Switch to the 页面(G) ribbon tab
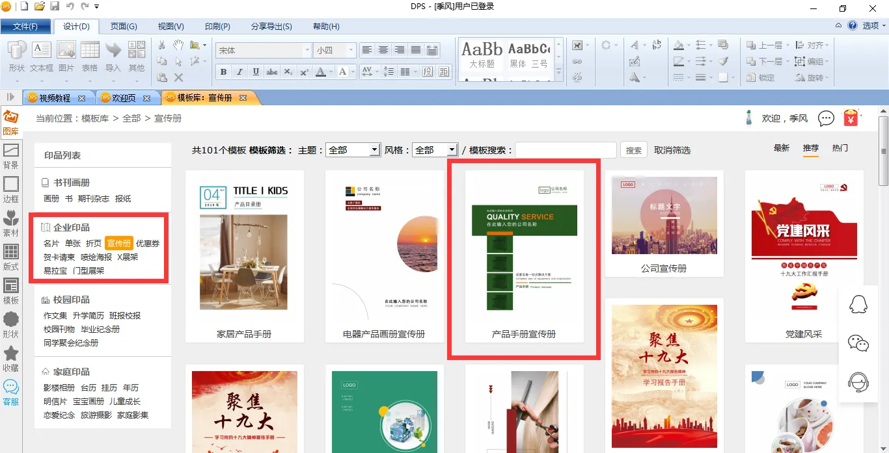Viewport: 889px width, 453px height. coord(124,27)
